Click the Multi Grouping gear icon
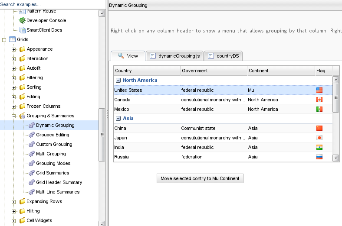 click(32, 154)
